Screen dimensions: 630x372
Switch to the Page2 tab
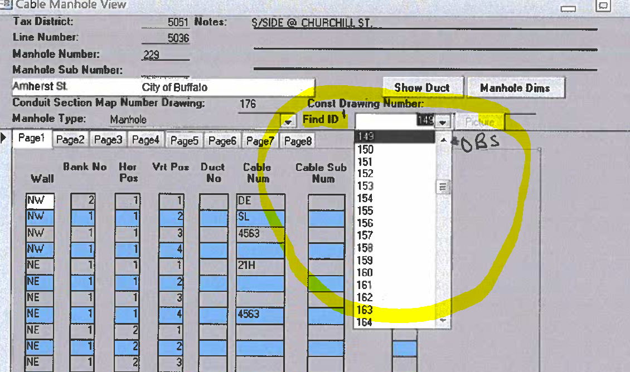pos(70,140)
